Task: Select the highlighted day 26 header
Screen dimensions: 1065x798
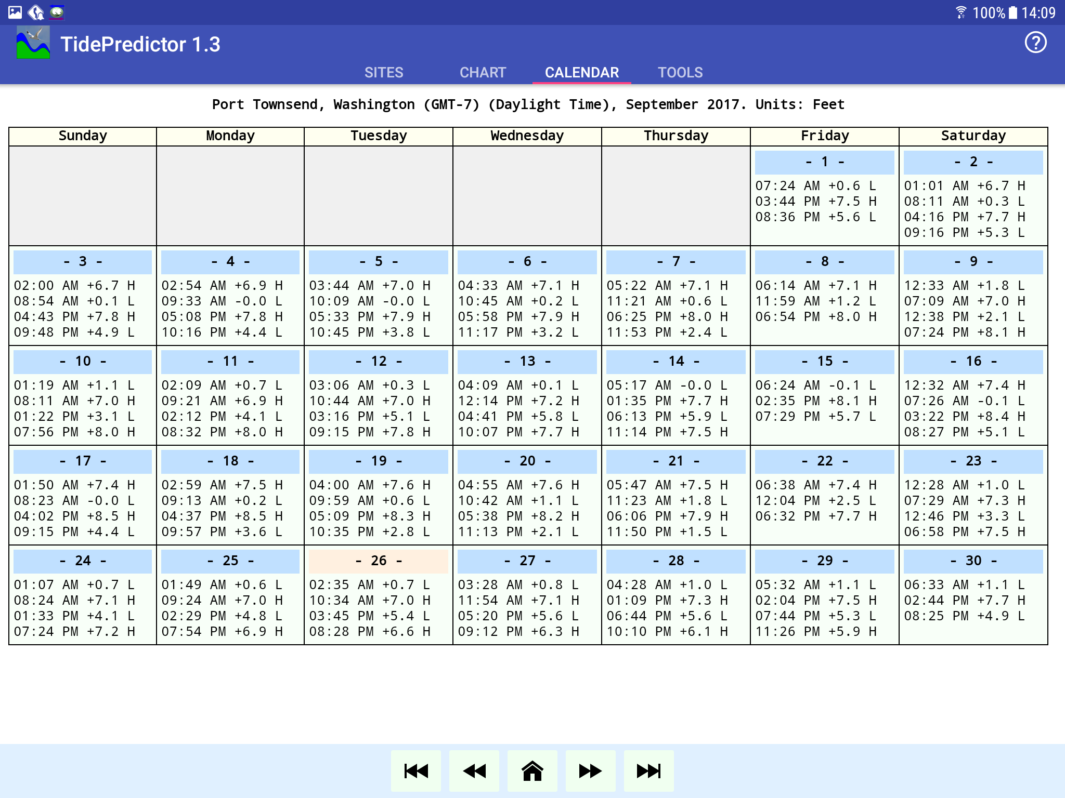Action: point(379,561)
